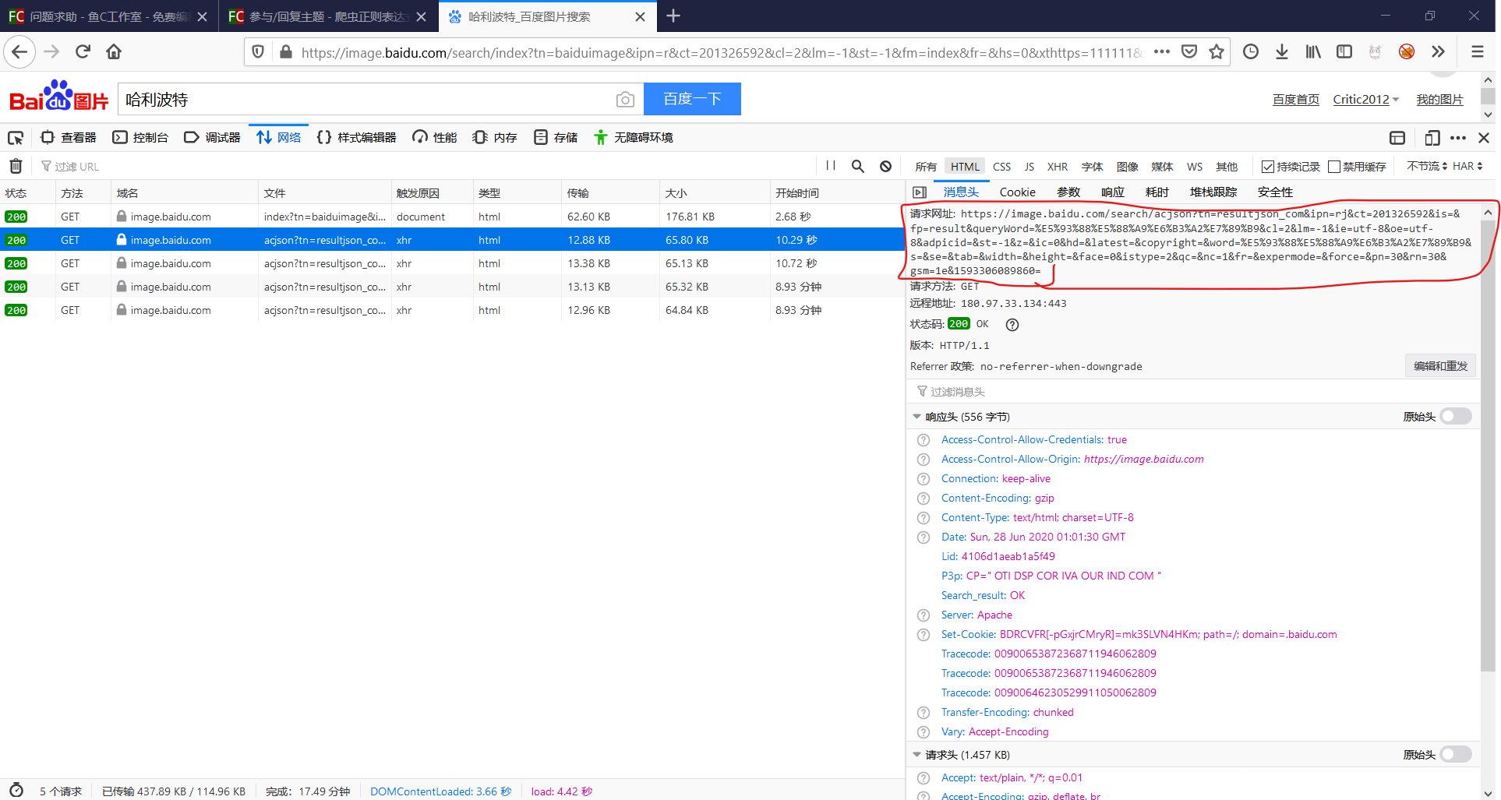The height and width of the screenshot is (800, 1501).
Task: Open the Cookie details tab
Action: click(1017, 192)
